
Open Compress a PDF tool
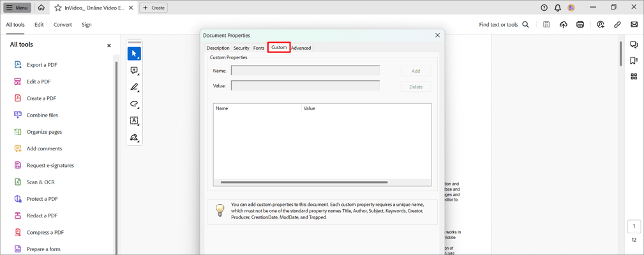tap(45, 232)
